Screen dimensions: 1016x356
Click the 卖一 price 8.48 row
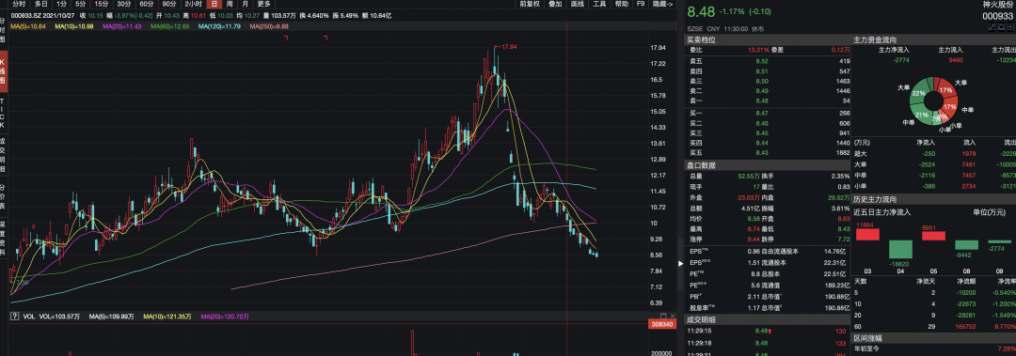coord(769,101)
